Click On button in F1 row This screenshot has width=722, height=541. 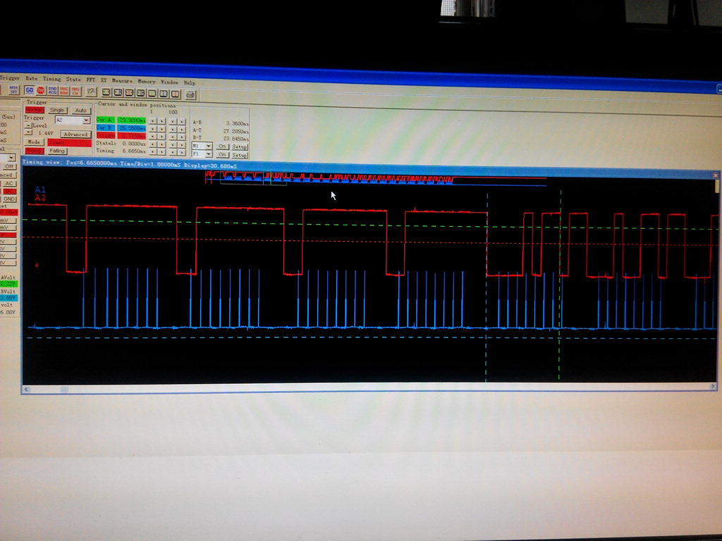click(x=222, y=154)
